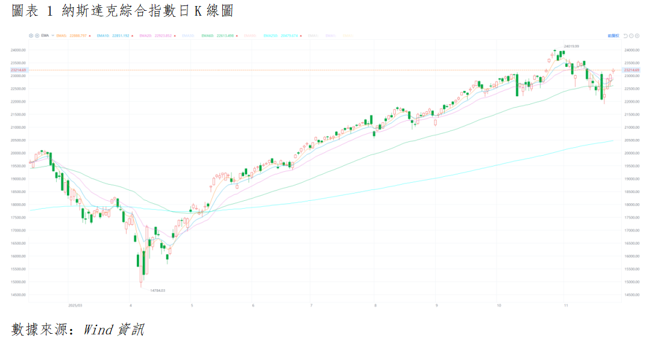Click month 9 label on time axis
This screenshot has width=664, height=341.
(x=436, y=305)
